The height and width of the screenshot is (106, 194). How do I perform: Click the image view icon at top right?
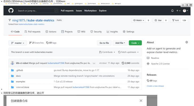click(191, 5)
